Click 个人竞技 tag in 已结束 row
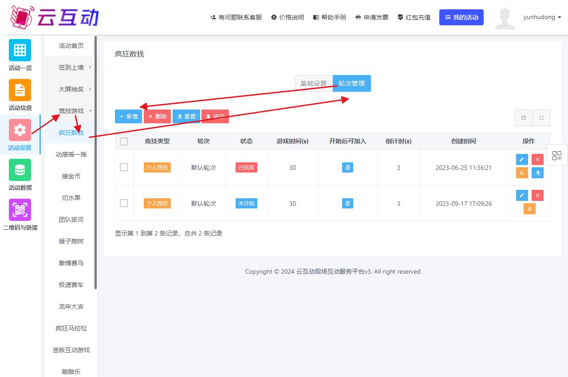Viewport: 568px width, 377px height. [157, 168]
